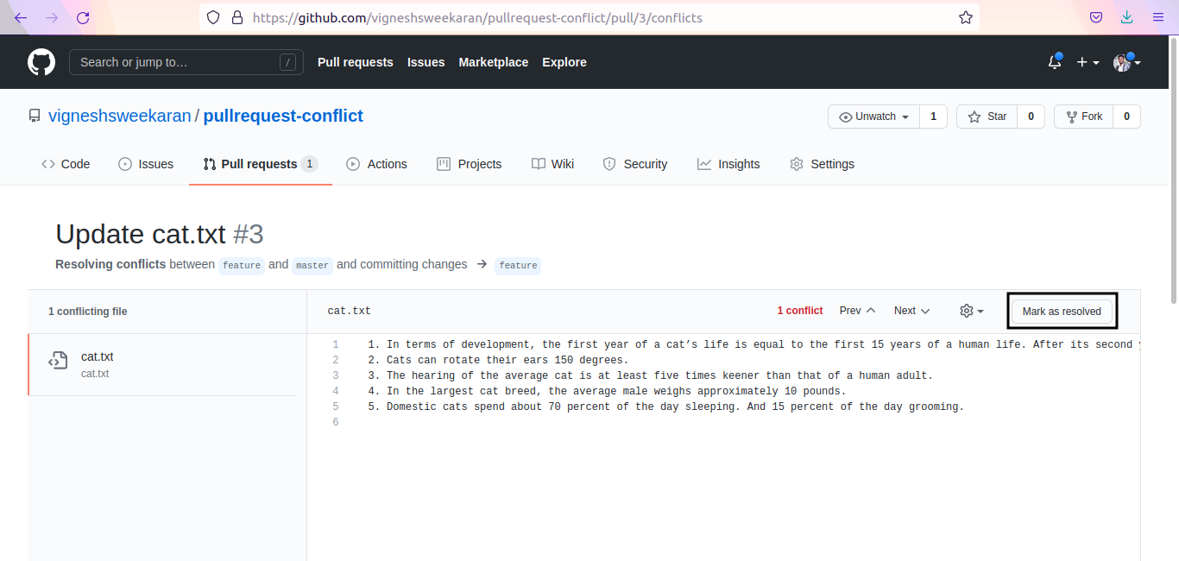
Task: Open Marketplace from the top nav
Action: [493, 61]
